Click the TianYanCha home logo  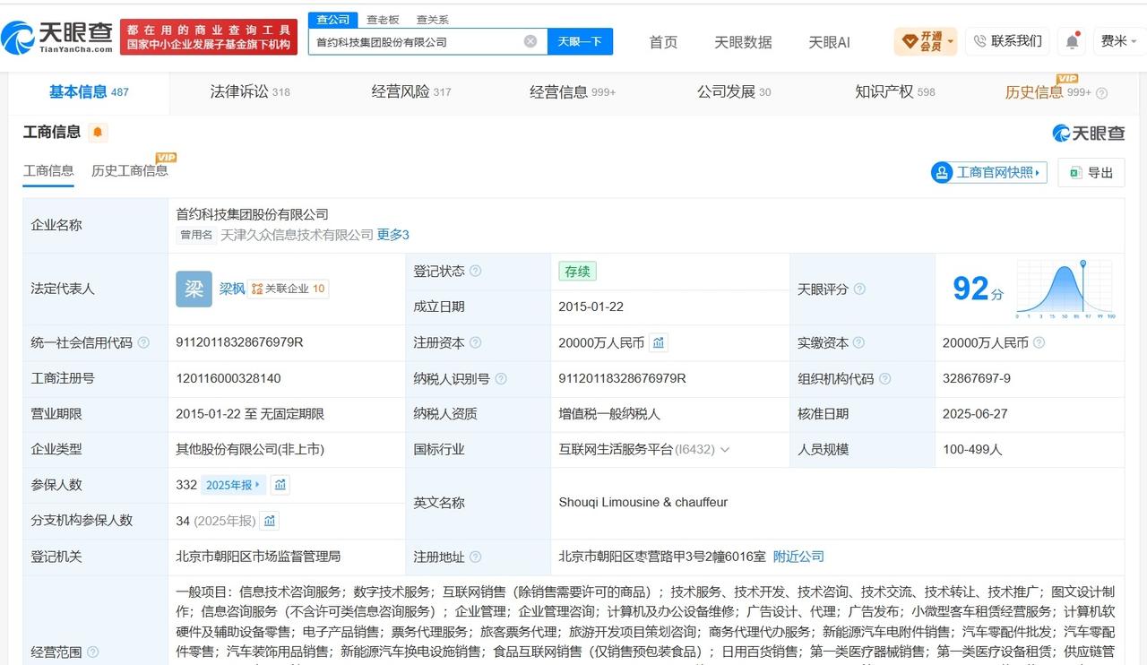click(x=58, y=37)
